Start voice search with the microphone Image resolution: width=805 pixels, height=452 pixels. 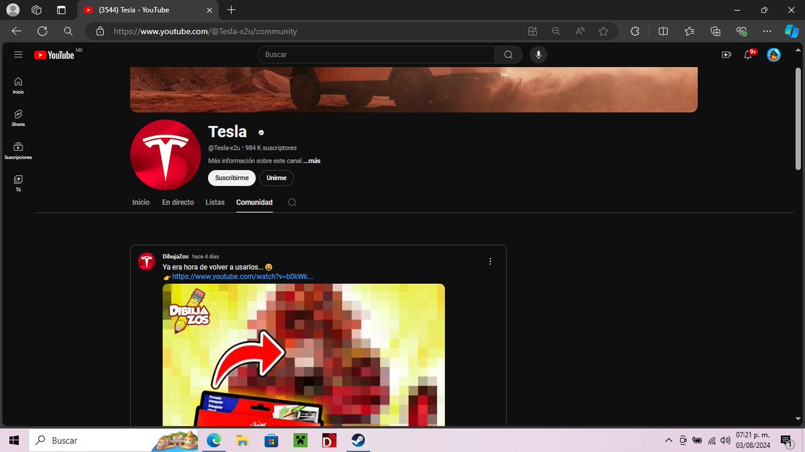538,55
